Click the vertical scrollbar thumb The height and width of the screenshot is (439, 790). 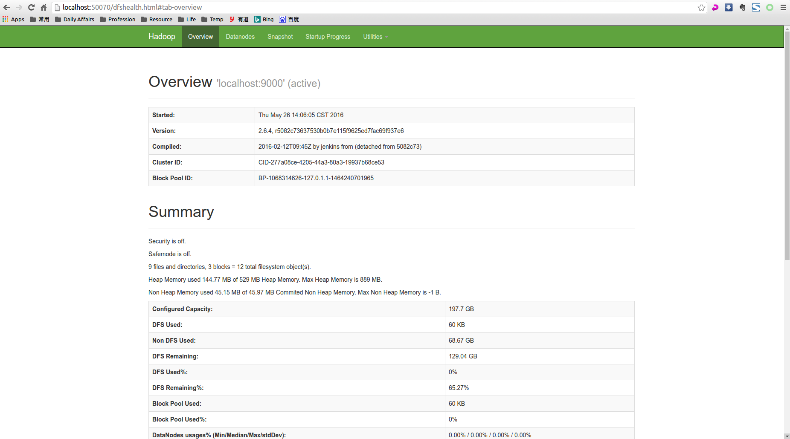787,146
